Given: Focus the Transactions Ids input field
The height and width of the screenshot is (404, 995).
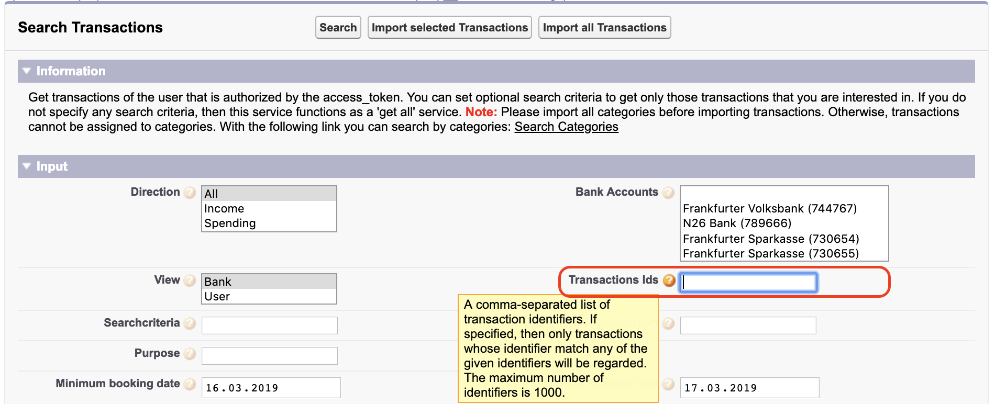Looking at the screenshot, I should click(x=748, y=282).
